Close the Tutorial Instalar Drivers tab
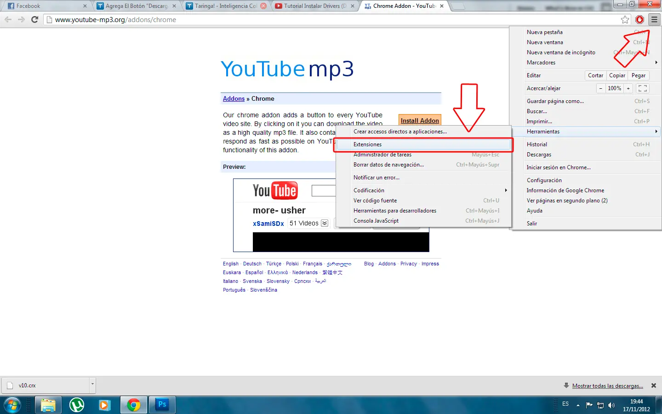 (353, 6)
